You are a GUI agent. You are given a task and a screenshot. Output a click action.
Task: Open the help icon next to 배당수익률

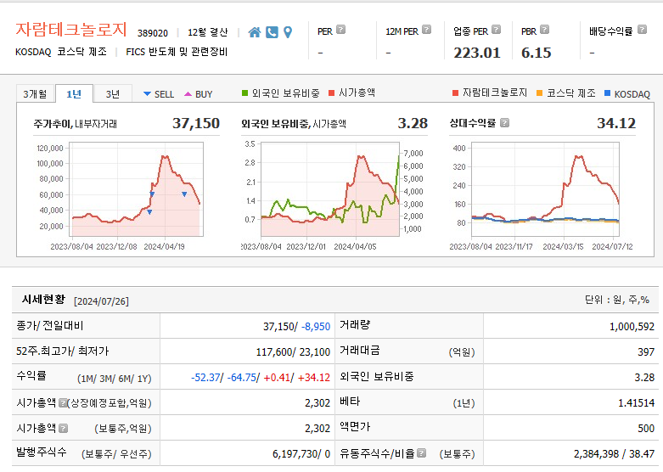click(x=642, y=30)
